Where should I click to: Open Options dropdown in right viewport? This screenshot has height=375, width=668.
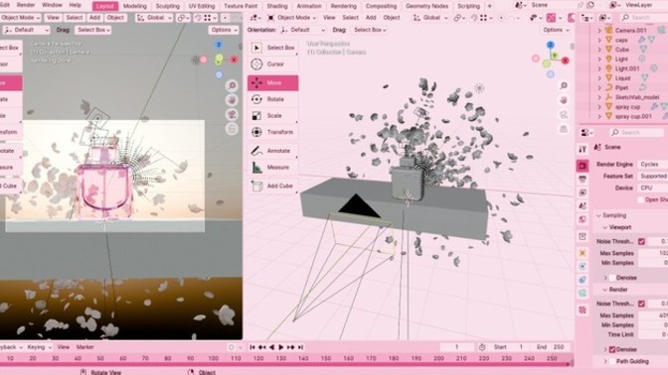(x=556, y=30)
